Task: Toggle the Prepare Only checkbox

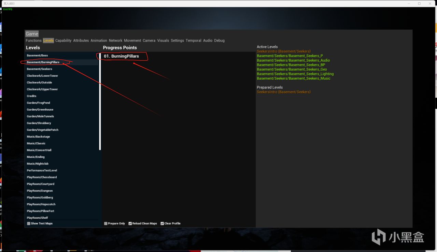Action: click(106, 223)
